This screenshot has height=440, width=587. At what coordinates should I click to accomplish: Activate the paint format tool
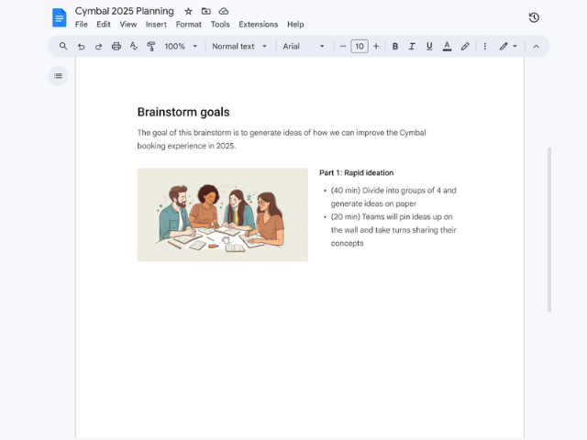(x=150, y=47)
